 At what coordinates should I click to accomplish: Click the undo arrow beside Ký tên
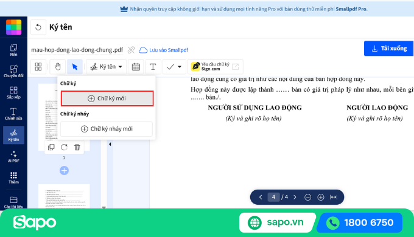point(38,27)
